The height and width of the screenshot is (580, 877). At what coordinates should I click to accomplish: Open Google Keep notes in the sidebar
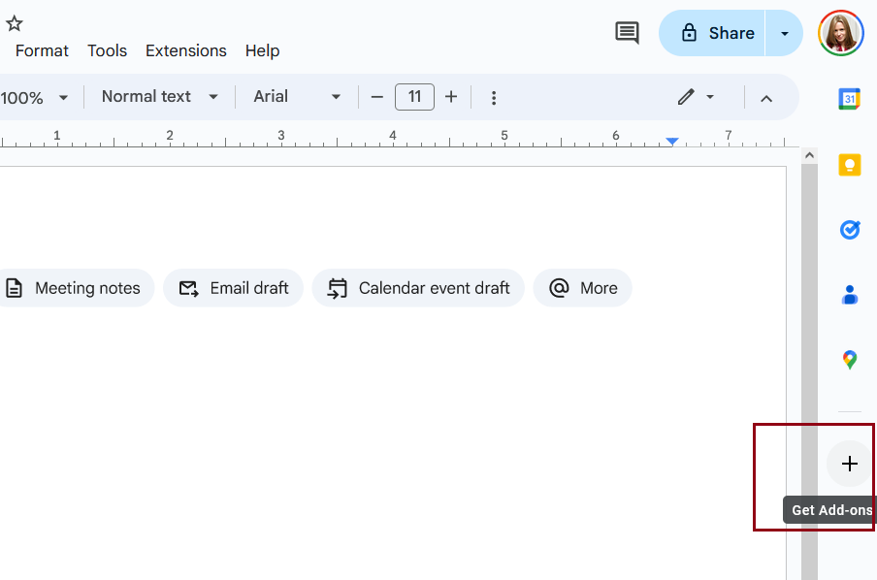pos(850,164)
